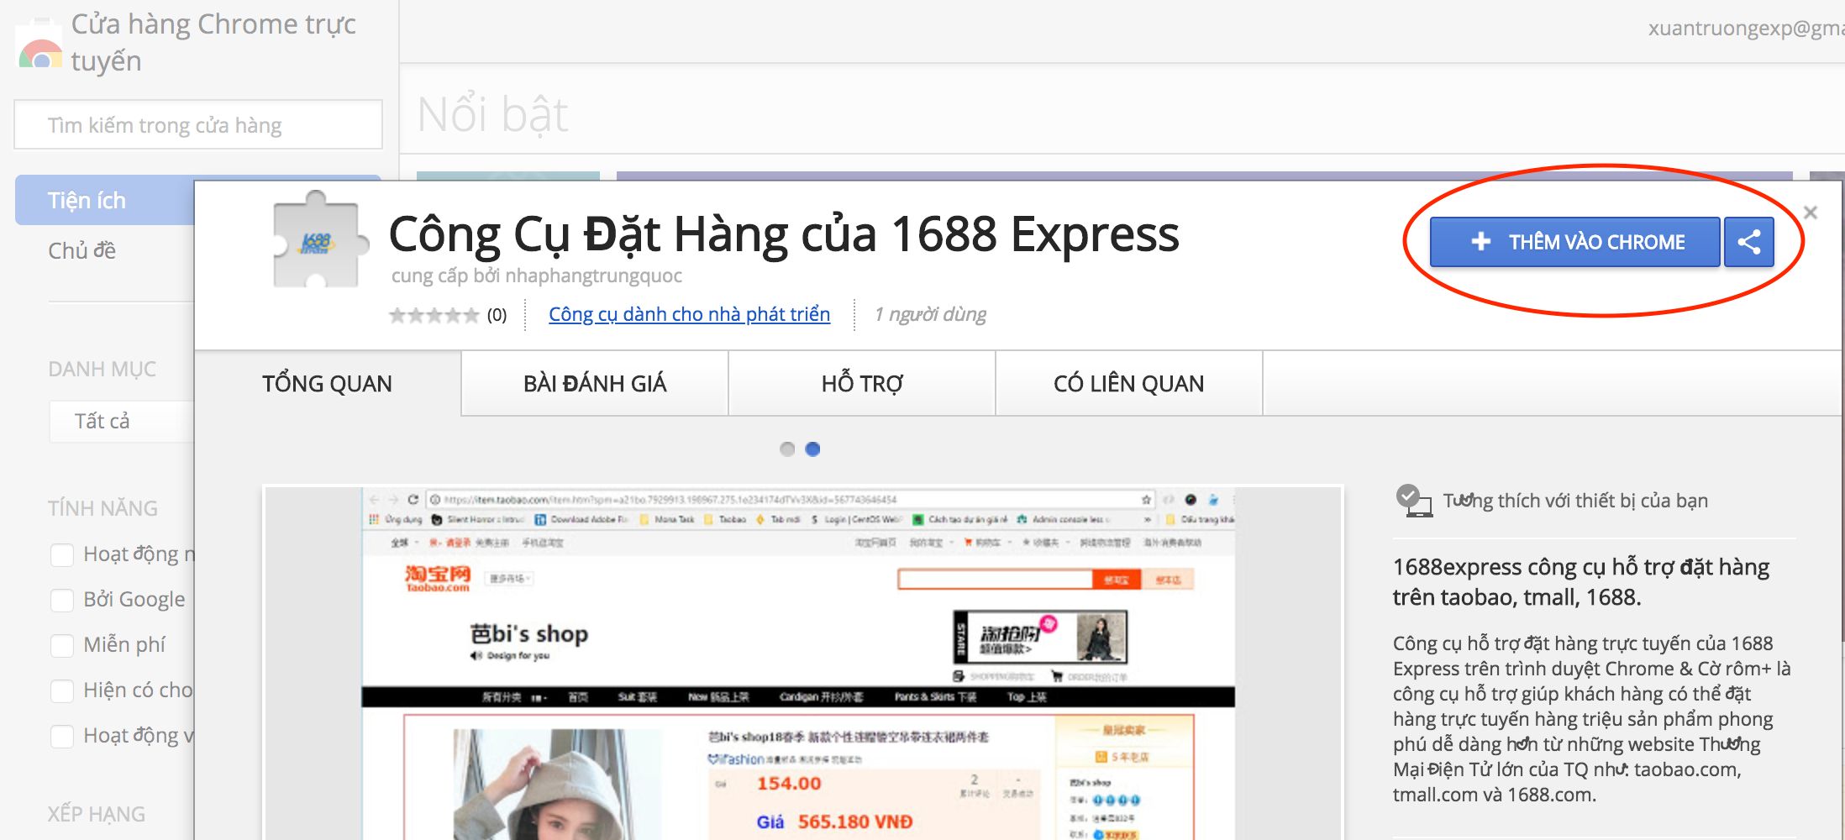Image resolution: width=1845 pixels, height=840 pixels.
Task: Select Chủ đề in the sidebar
Action: pos(82,250)
